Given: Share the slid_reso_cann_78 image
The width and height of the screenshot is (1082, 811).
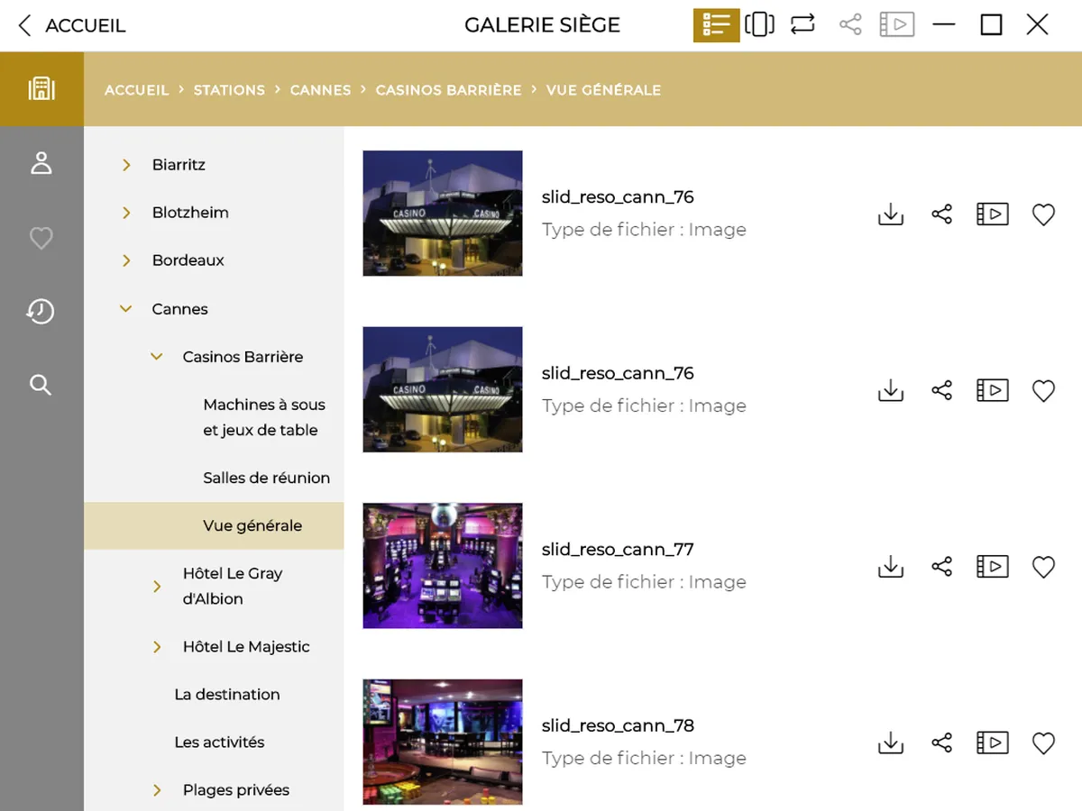Looking at the screenshot, I should click(x=941, y=743).
